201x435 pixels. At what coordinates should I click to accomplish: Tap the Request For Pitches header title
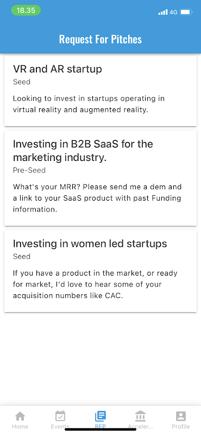coord(100,39)
